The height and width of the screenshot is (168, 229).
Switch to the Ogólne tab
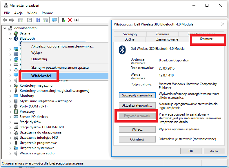tap(129, 39)
